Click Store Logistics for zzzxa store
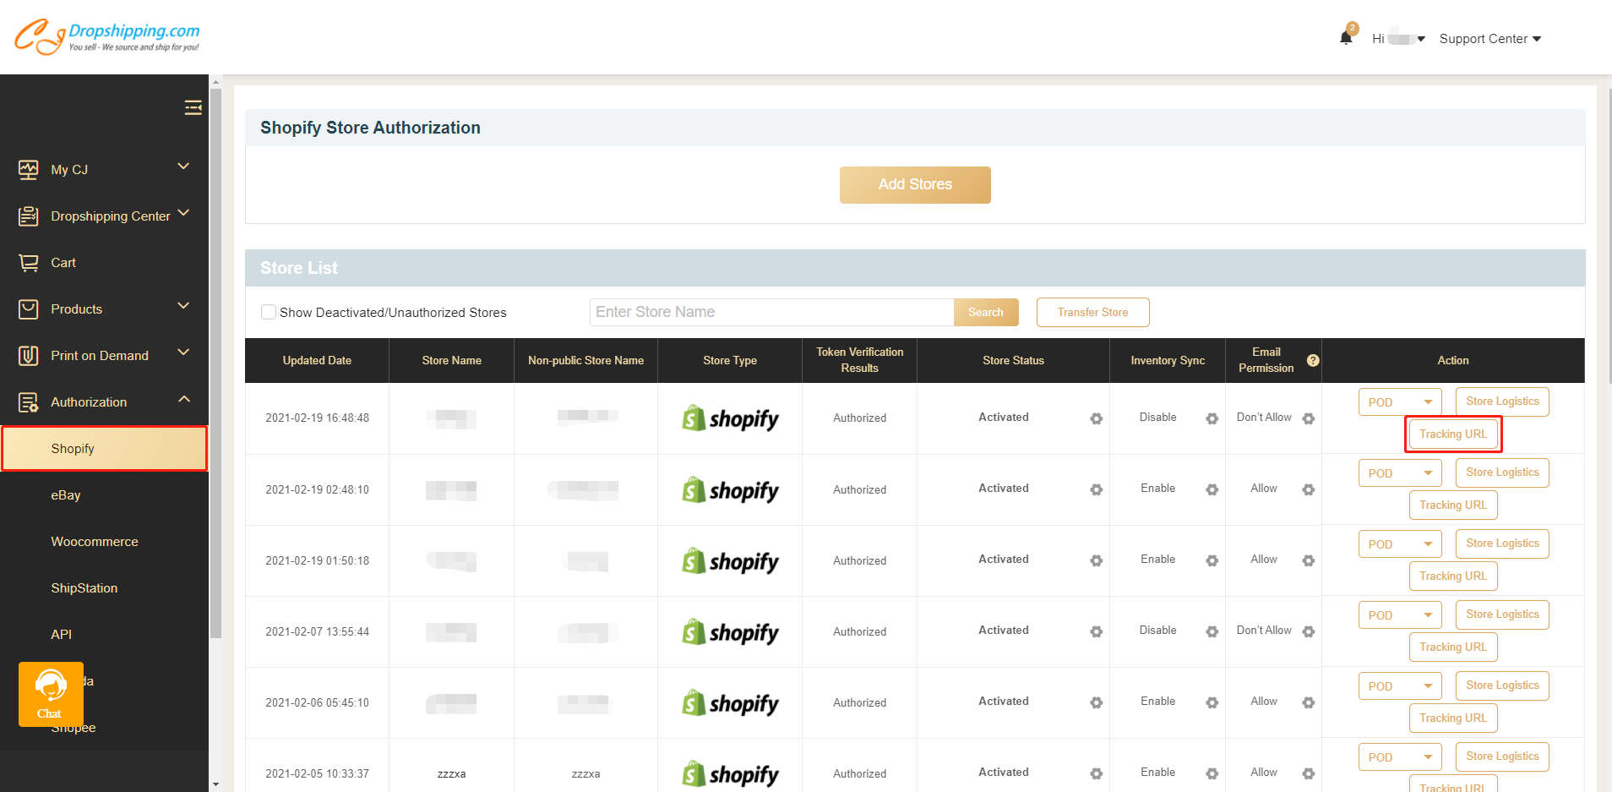 click(1502, 756)
